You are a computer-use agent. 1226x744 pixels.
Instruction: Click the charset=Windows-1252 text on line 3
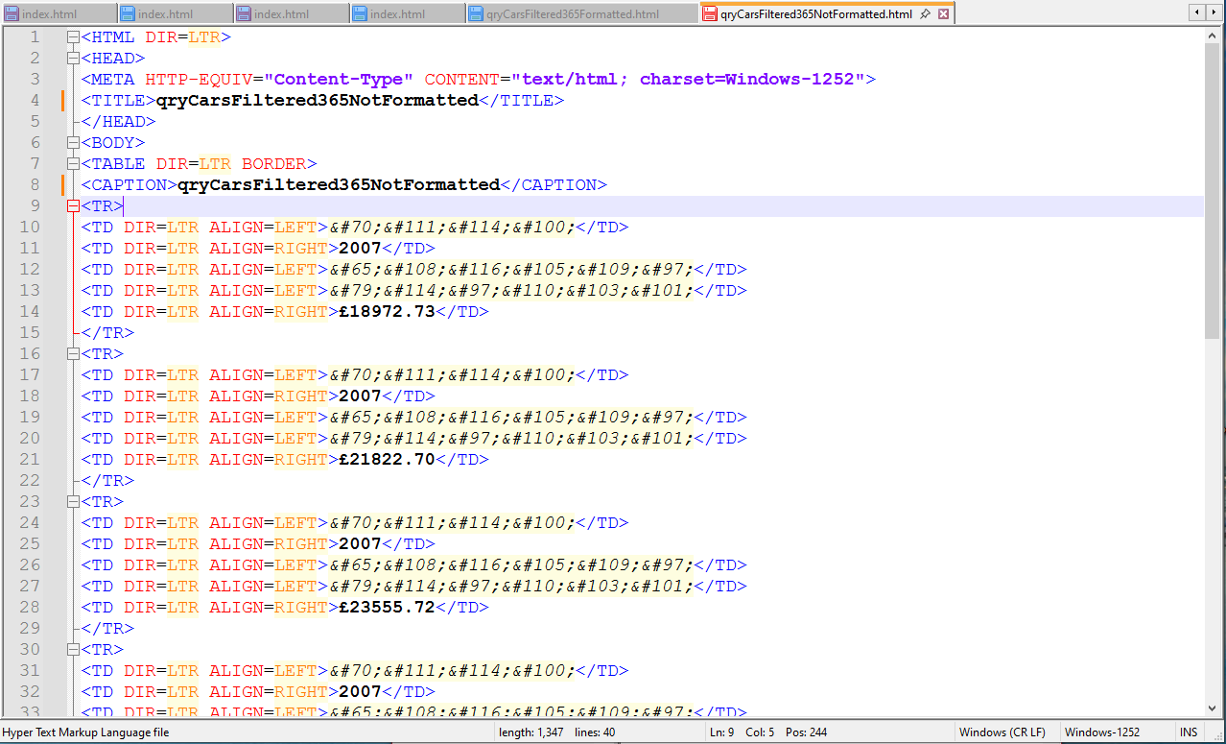coord(746,79)
